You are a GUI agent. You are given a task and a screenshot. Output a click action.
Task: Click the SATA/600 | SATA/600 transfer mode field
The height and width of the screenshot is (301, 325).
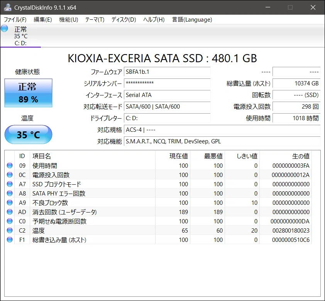pos(167,107)
